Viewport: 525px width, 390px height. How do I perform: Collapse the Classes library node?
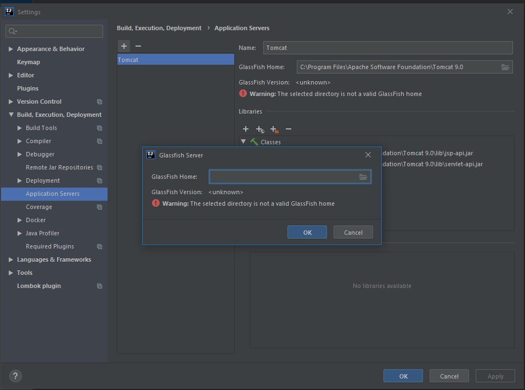[x=244, y=142]
